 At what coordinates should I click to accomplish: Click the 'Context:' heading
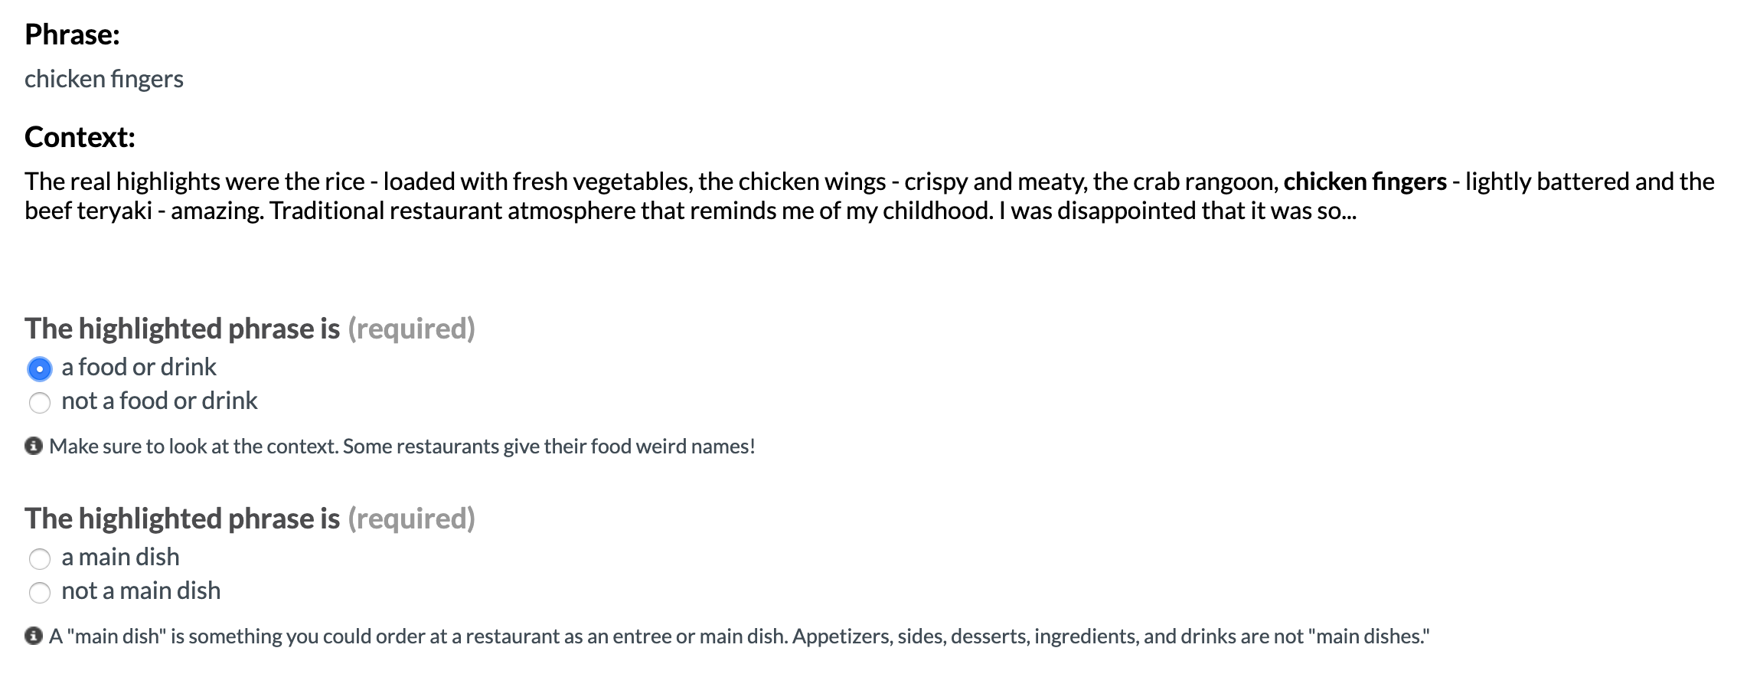80,137
